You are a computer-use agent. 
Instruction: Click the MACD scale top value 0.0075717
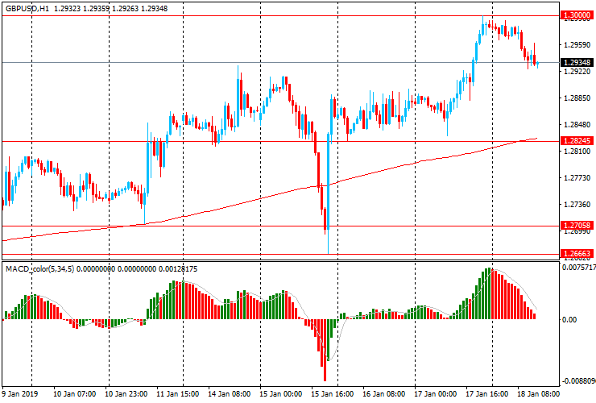[579, 268]
